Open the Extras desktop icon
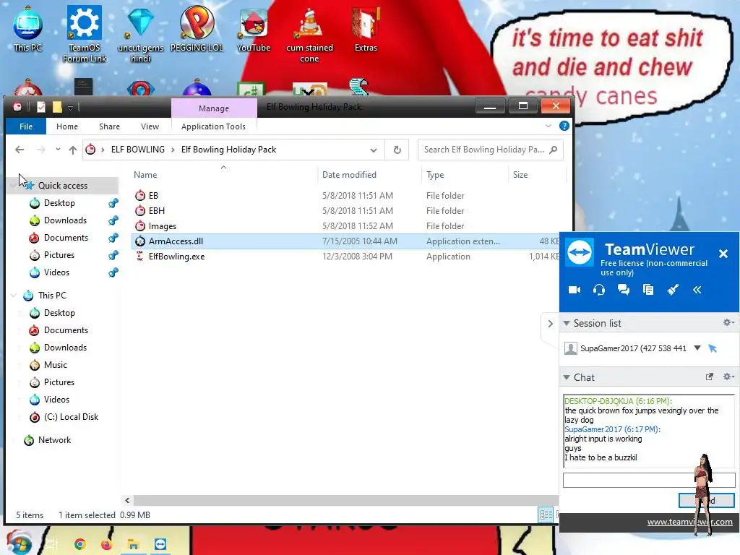Screen dimensions: 740x555 pos(366,29)
